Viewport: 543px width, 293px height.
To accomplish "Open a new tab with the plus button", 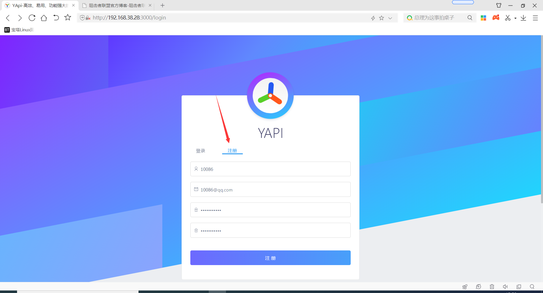I will pyautogui.click(x=162, y=5).
